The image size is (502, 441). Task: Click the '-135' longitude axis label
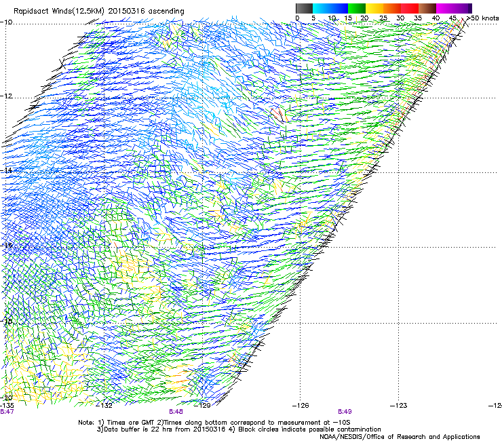(x=7, y=406)
